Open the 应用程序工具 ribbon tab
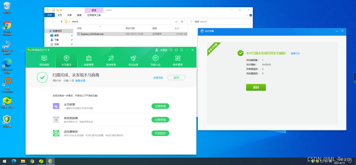 pos(94,15)
